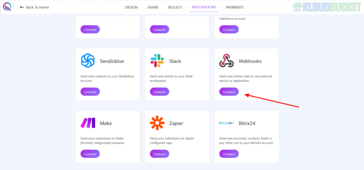Select the Integrations tab
The image size is (364, 170).
(204, 7)
